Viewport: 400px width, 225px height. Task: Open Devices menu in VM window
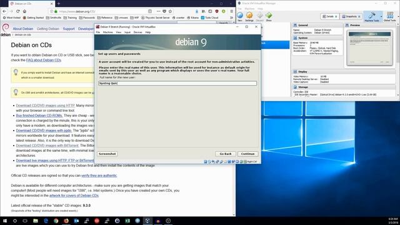click(137, 32)
